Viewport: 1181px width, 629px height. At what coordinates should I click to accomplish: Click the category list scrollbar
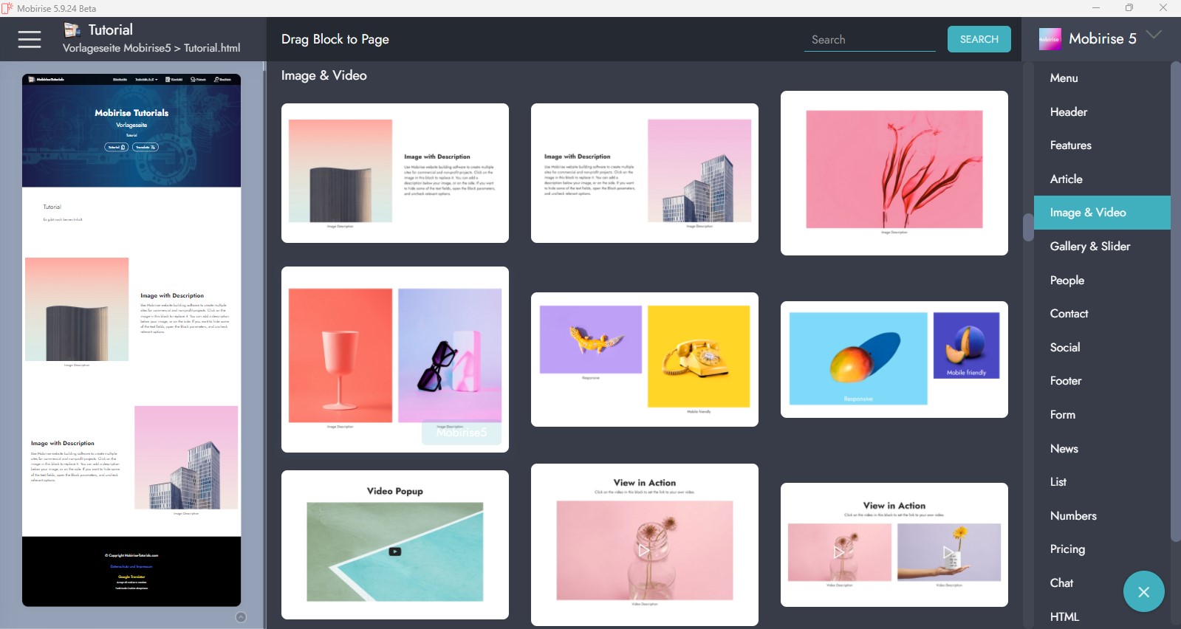1176,303
